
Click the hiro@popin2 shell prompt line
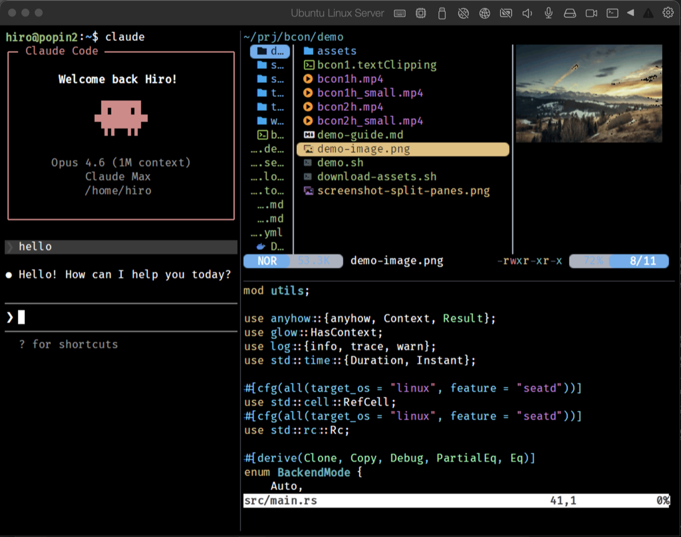tap(75, 37)
